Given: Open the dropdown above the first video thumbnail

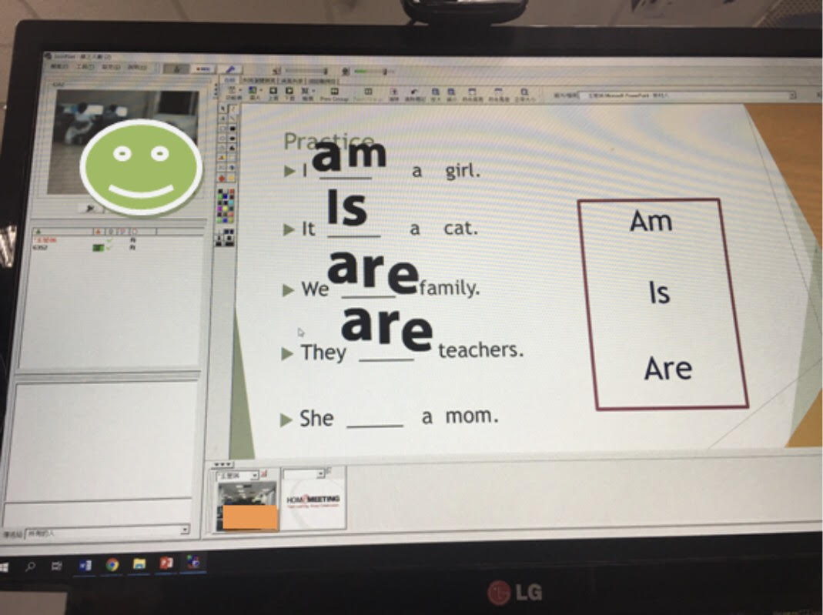Looking at the screenshot, I should 253,475.
